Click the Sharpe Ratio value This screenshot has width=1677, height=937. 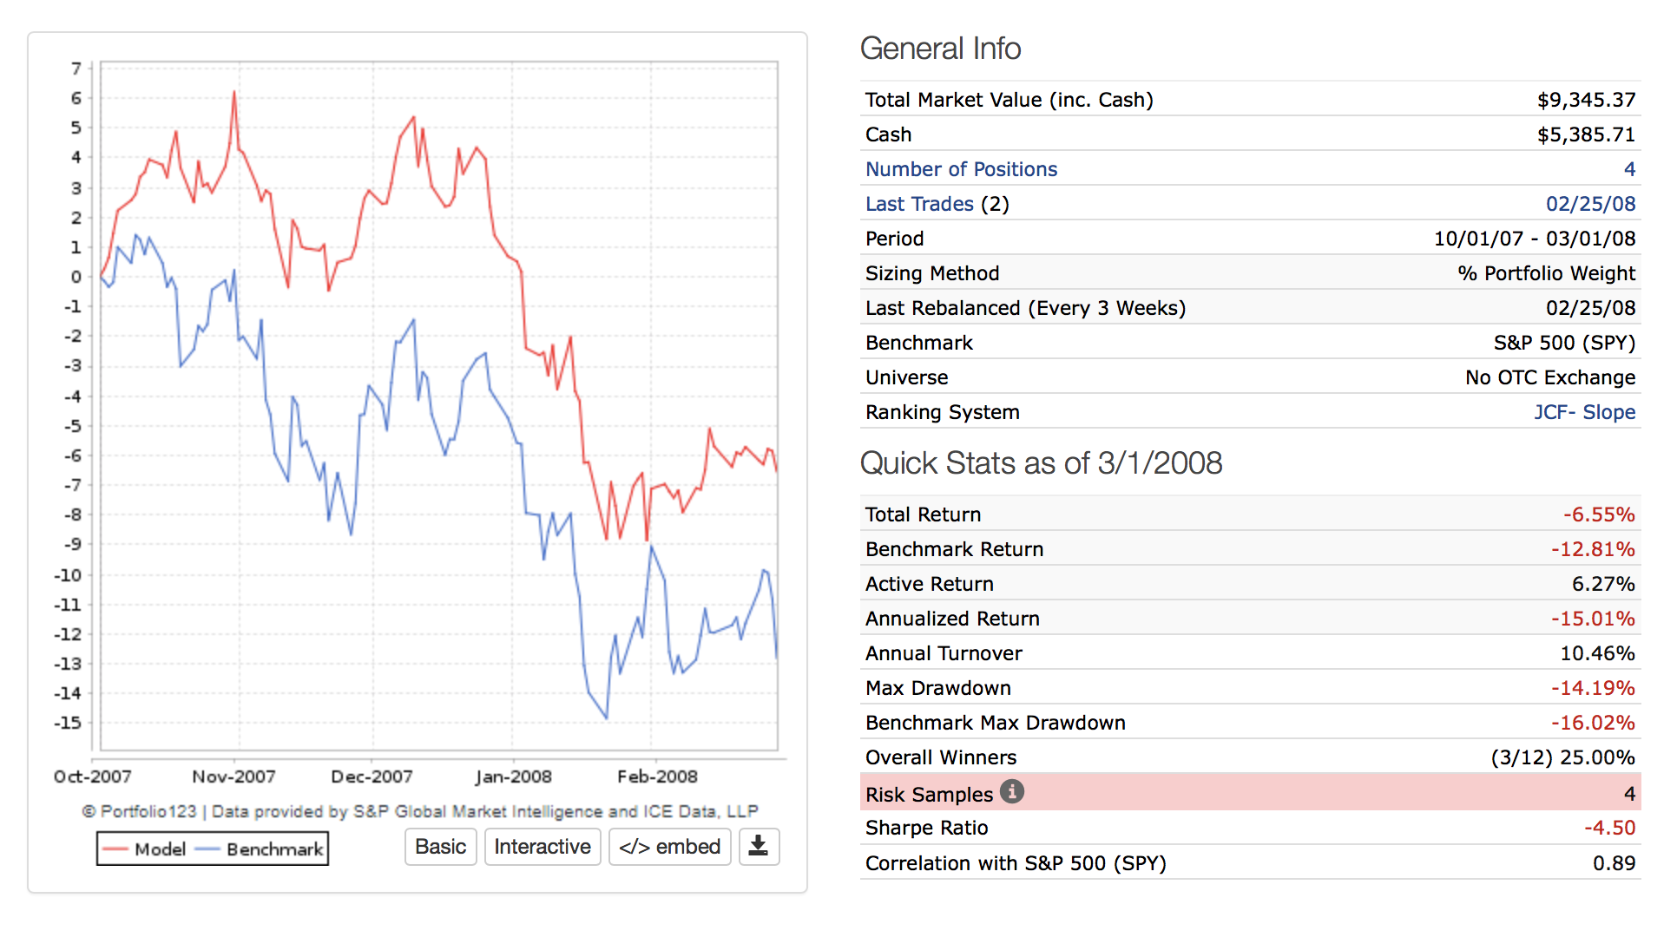coord(1608,828)
